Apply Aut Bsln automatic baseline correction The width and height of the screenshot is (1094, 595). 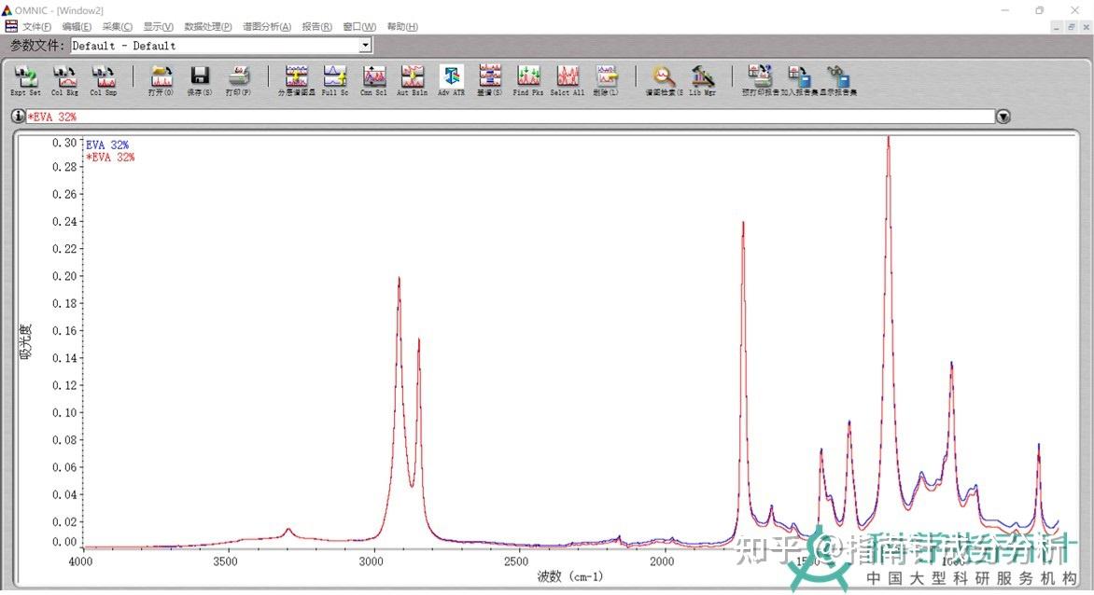(413, 81)
